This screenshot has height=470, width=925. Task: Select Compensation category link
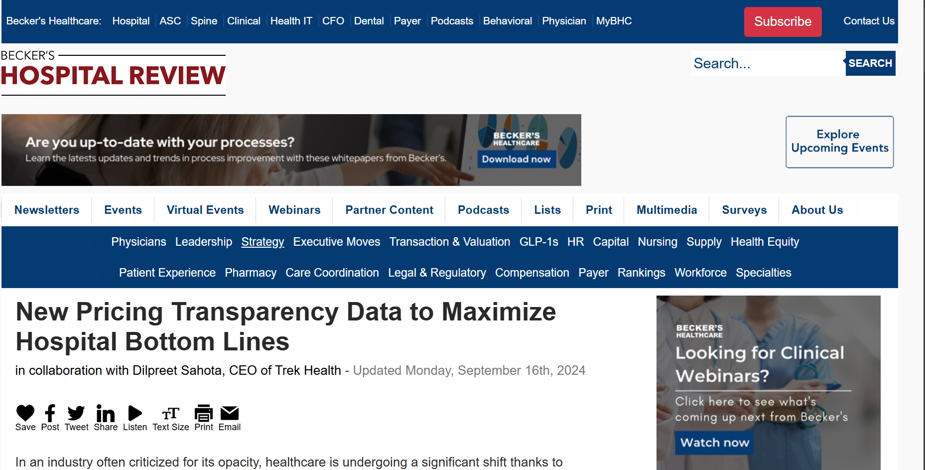532,273
